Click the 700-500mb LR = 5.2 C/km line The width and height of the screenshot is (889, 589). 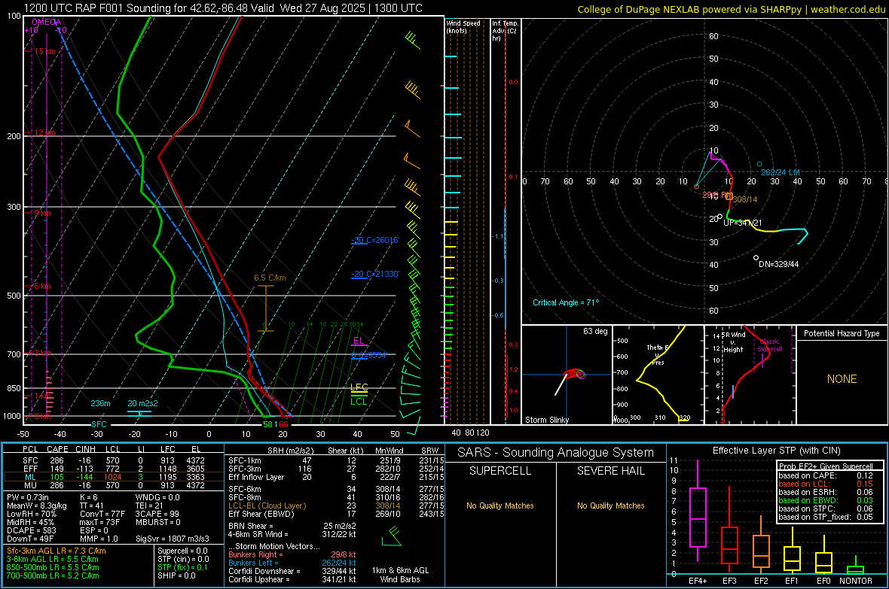53,575
